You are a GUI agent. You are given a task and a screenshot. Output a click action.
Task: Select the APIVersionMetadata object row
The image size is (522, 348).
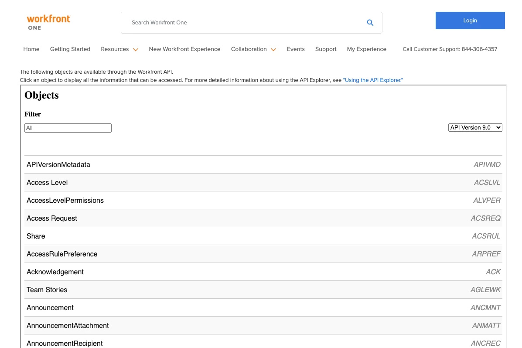pos(263,164)
